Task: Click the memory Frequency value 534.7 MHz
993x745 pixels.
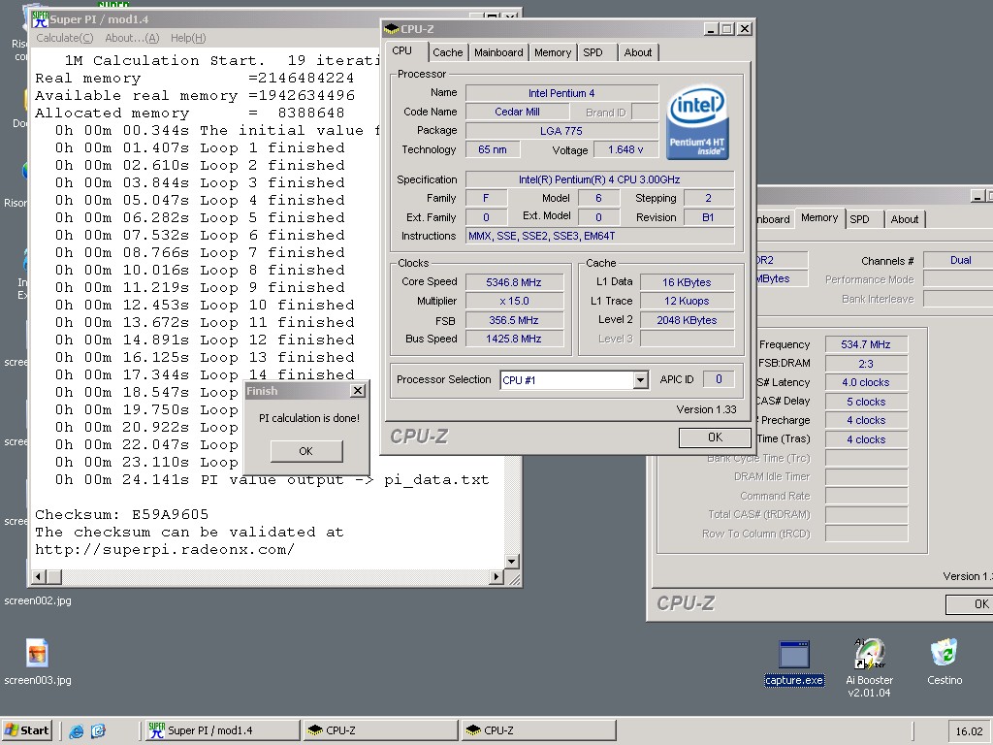Action: pos(866,344)
